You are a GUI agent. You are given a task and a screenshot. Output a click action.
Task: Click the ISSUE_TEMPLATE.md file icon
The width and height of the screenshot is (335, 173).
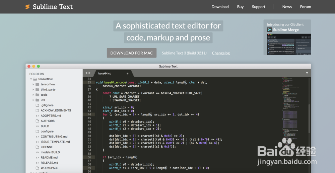pos(37,142)
